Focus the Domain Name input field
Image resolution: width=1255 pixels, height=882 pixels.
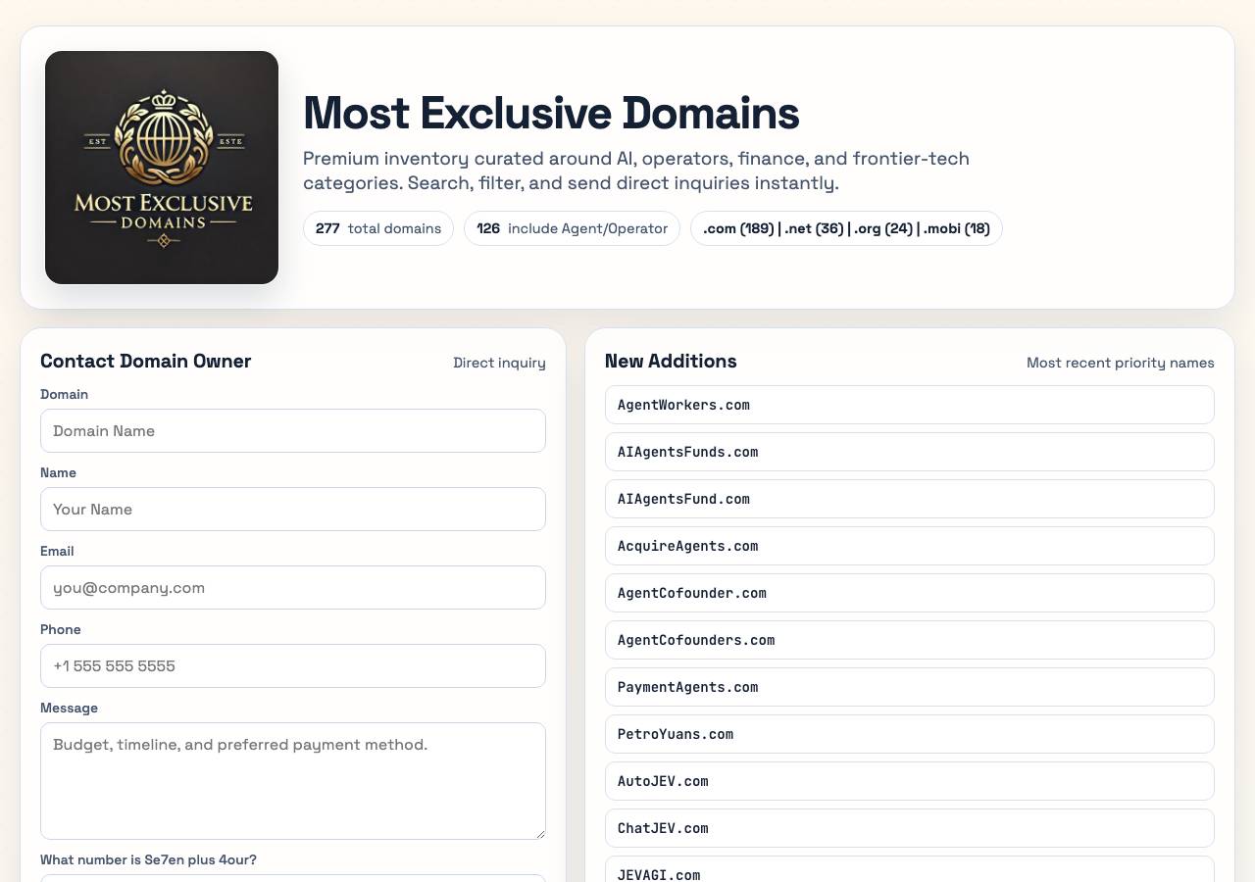click(x=293, y=431)
